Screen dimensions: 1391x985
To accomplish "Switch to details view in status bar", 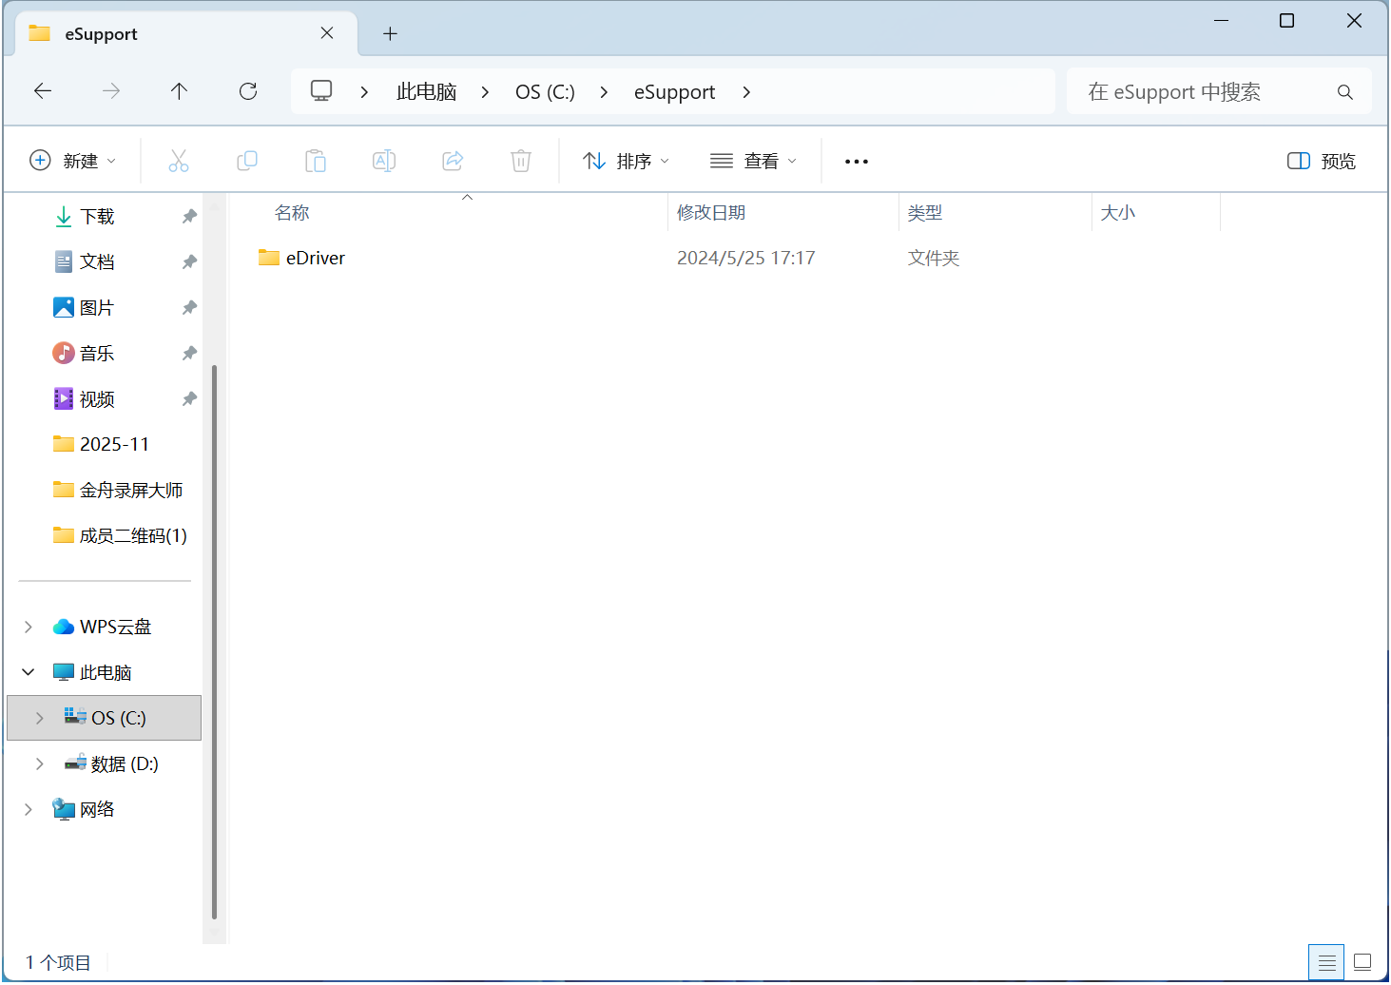I will 1327,961.
